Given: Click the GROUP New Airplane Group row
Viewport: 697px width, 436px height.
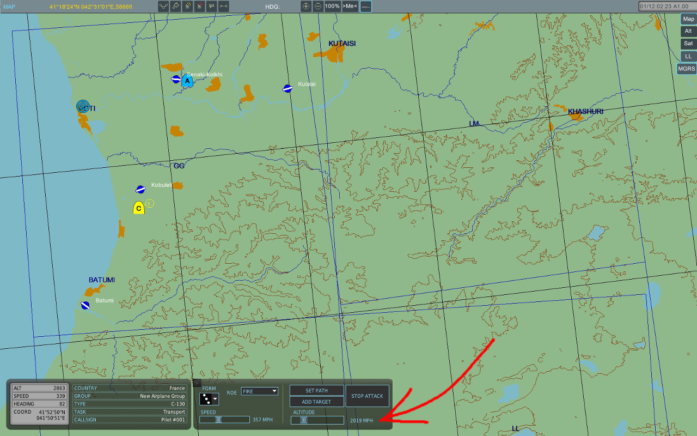Looking at the screenshot, I should pyautogui.click(x=130, y=396).
